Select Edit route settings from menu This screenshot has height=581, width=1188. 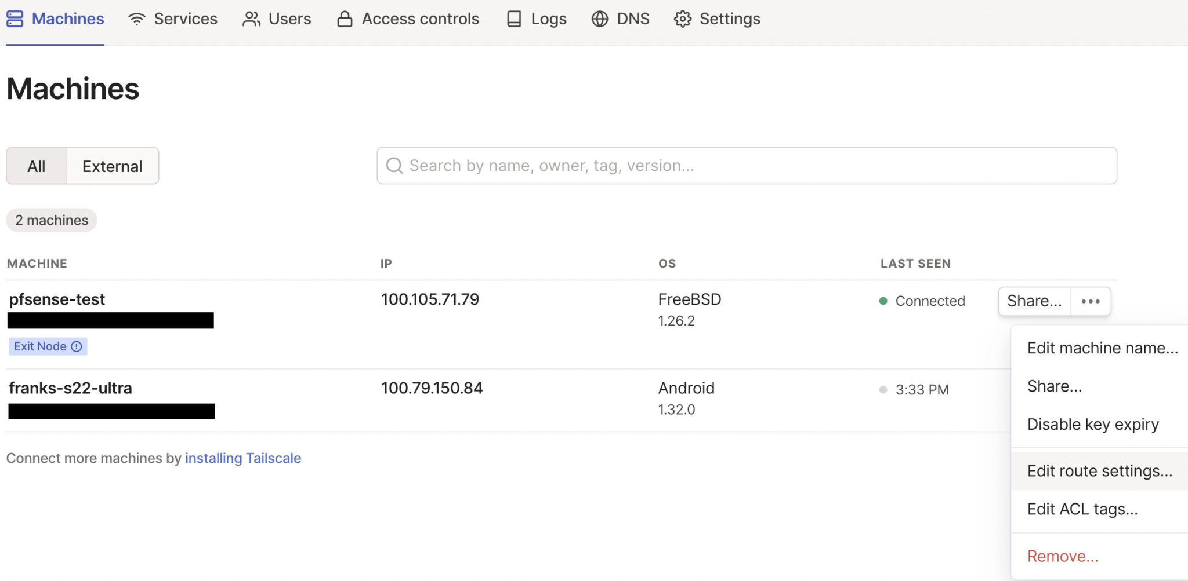1098,470
